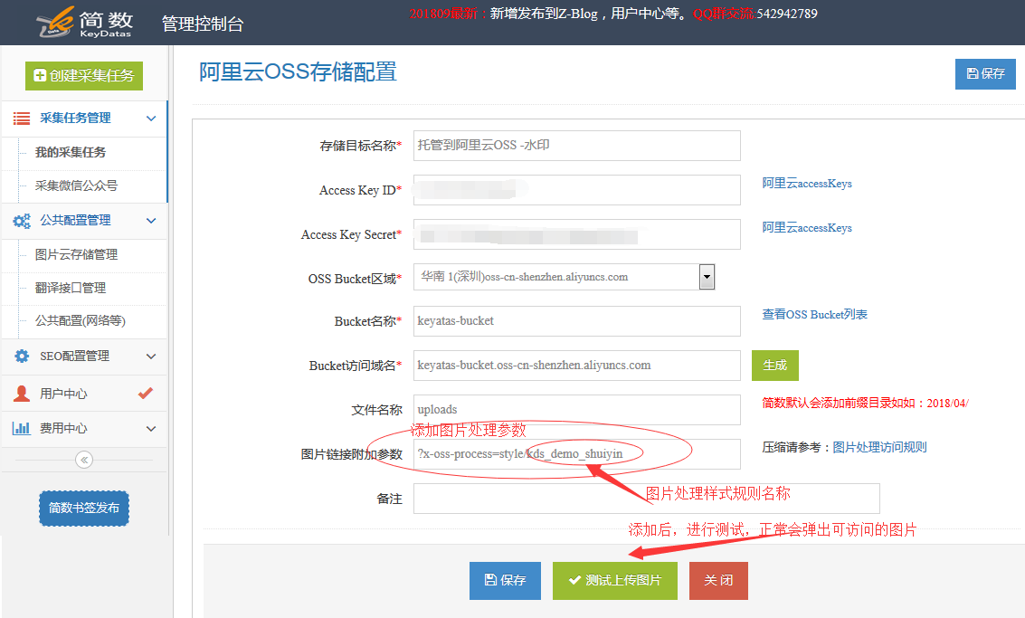The image size is (1025, 618).
Task: Click the QQ group number 542942789
Action: click(x=787, y=14)
